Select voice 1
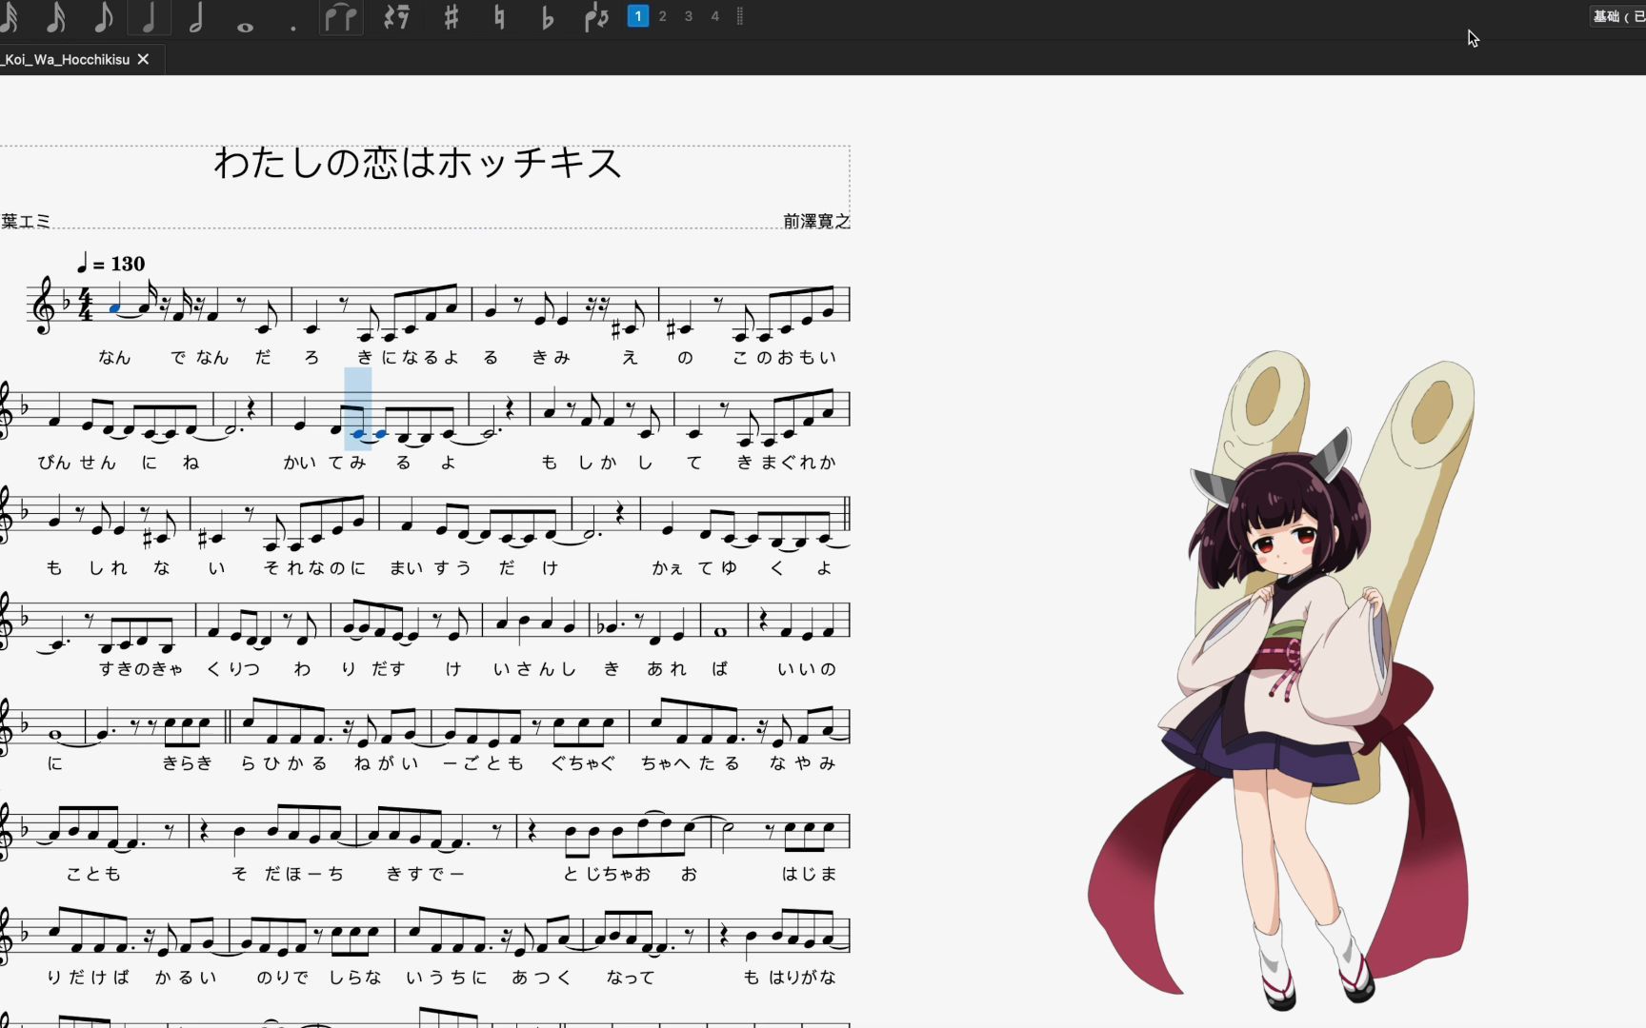The width and height of the screenshot is (1646, 1028). tap(638, 16)
